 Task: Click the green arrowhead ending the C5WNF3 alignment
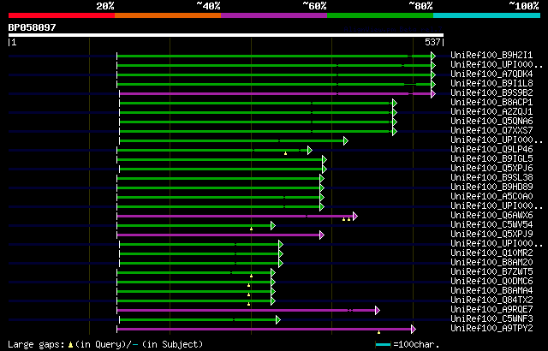coord(277,320)
